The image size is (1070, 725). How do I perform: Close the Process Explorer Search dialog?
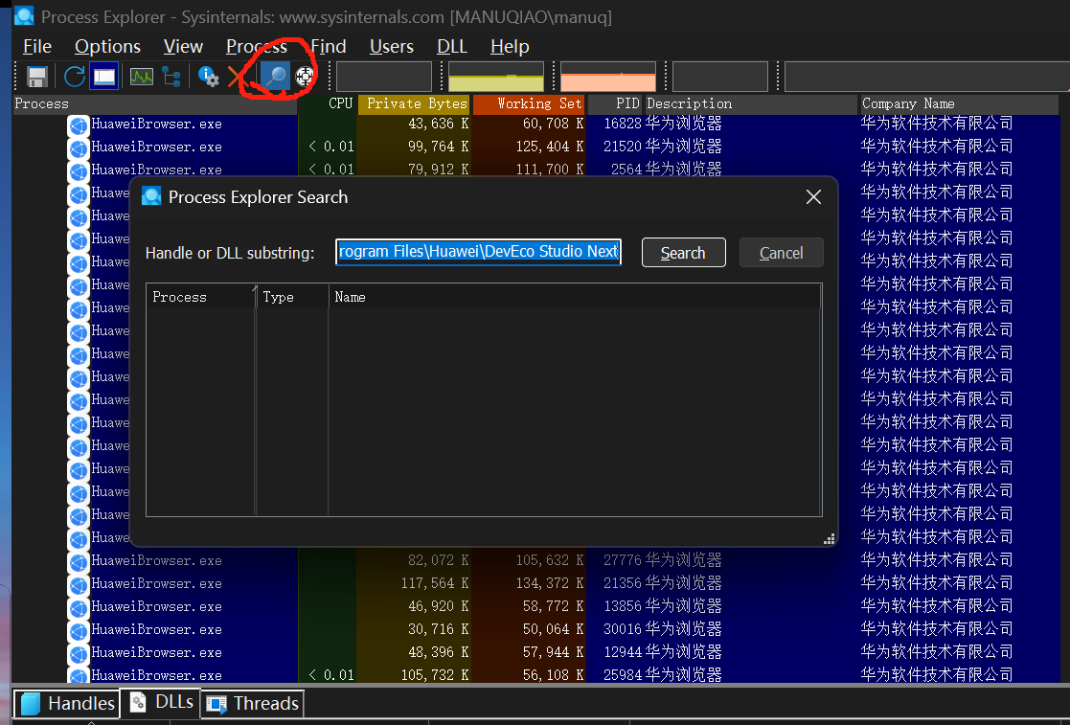(813, 196)
